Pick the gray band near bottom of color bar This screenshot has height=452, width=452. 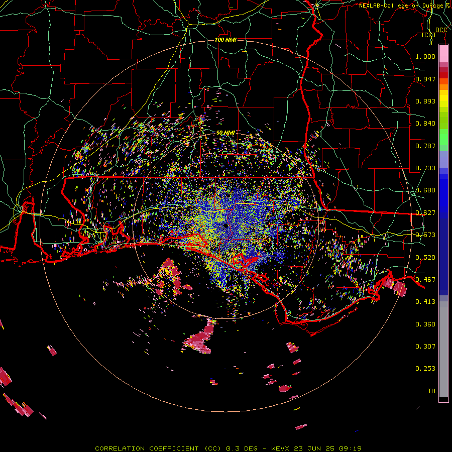[x=443, y=349]
